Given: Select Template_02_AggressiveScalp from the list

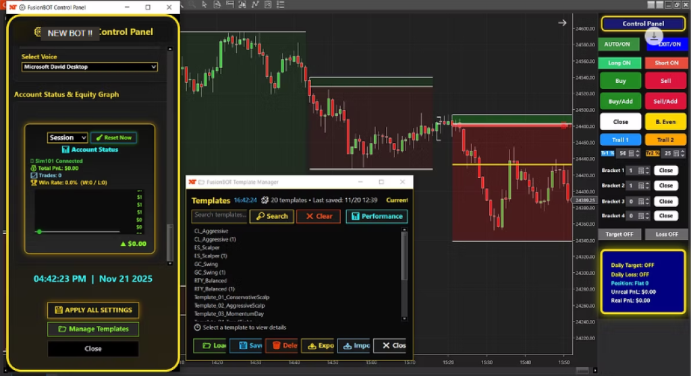Looking at the screenshot, I should 229,305.
